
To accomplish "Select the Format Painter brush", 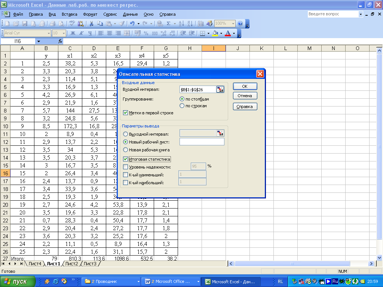I will [122, 24].
